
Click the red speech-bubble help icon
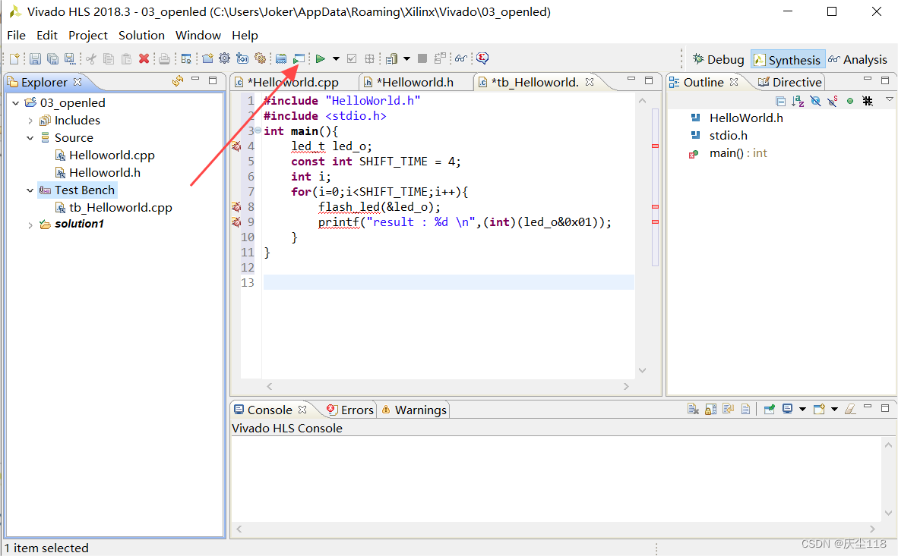pyautogui.click(x=482, y=58)
